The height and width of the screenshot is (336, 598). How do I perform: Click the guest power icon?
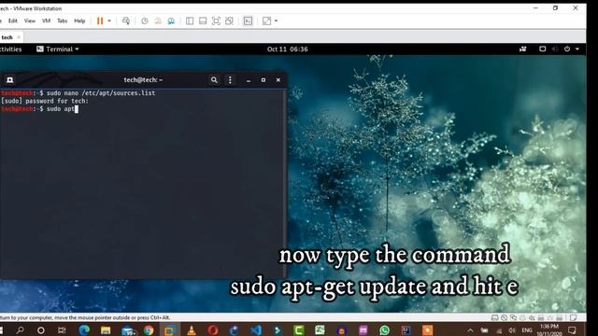tap(567, 49)
